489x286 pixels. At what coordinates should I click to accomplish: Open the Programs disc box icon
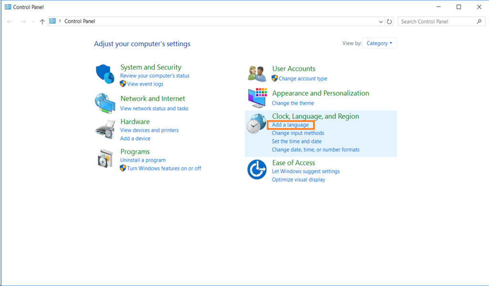pyautogui.click(x=105, y=158)
